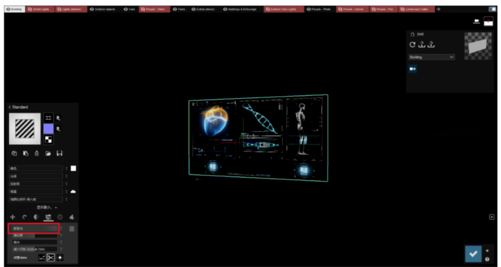
Task: Open the orientation (rotate arrow) tab
Action: (x=25, y=217)
